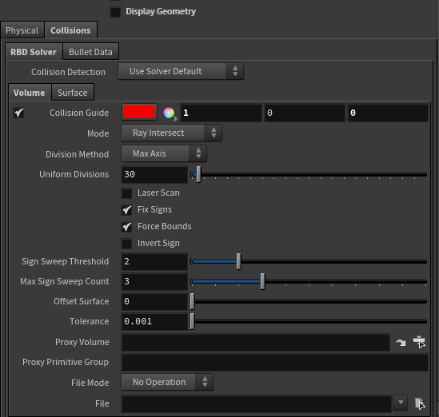Click the Max Sign Sweep Count value field
This screenshot has width=439, height=417.
click(154, 281)
